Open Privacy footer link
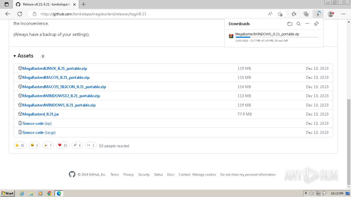The width and height of the screenshot is (351, 197). click(129, 175)
